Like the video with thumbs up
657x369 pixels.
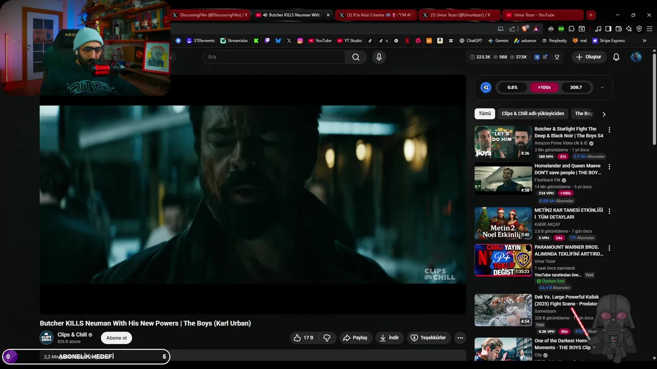click(x=303, y=338)
